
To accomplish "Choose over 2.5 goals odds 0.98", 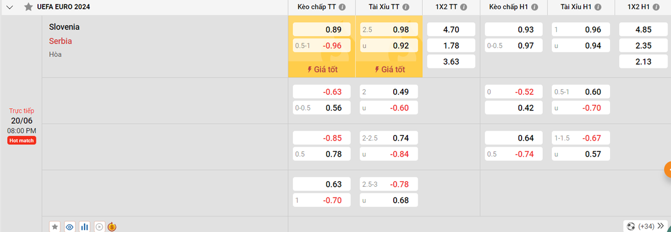I will pyautogui.click(x=389, y=30).
